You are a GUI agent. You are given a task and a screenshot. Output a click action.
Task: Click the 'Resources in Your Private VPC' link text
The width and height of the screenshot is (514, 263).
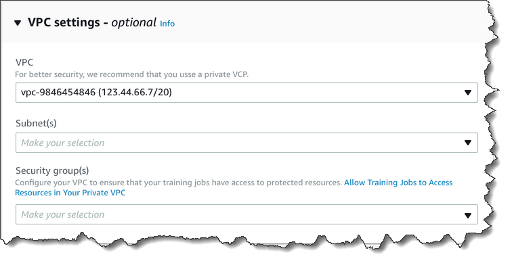tap(70, 193)
